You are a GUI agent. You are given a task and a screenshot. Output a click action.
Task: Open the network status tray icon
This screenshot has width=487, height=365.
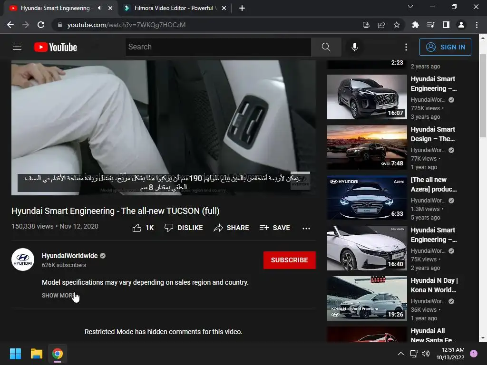coord(414,354)
